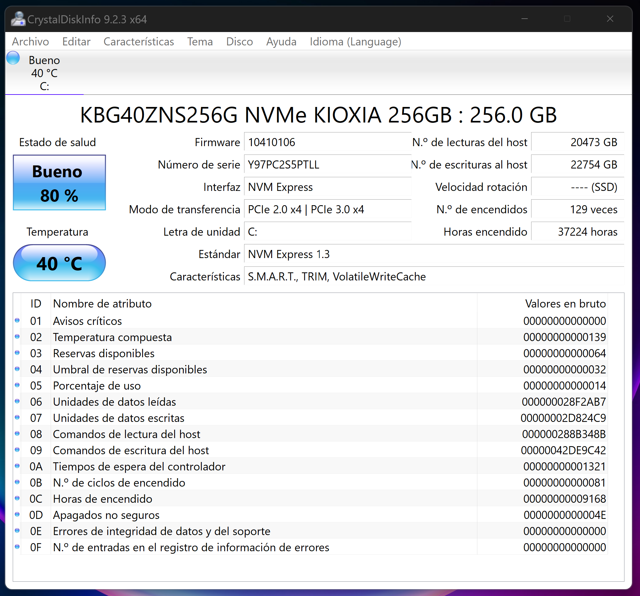Click host reads value 20473 GB

(577, 142)
